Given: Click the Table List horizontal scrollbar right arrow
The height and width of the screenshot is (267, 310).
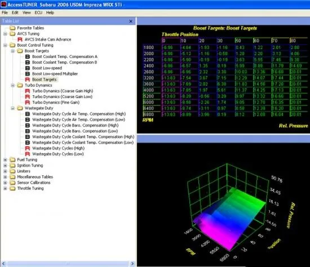Looking at the screenshot, I should (x=132, y=264).
